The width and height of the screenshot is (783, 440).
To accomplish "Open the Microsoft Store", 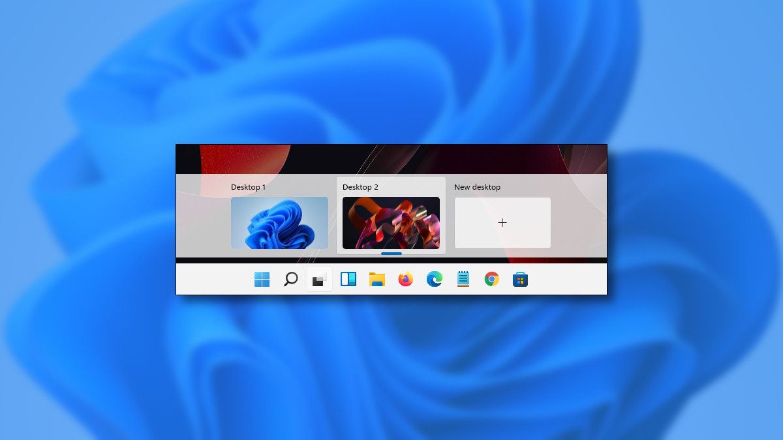I will [x=520, y=279].
